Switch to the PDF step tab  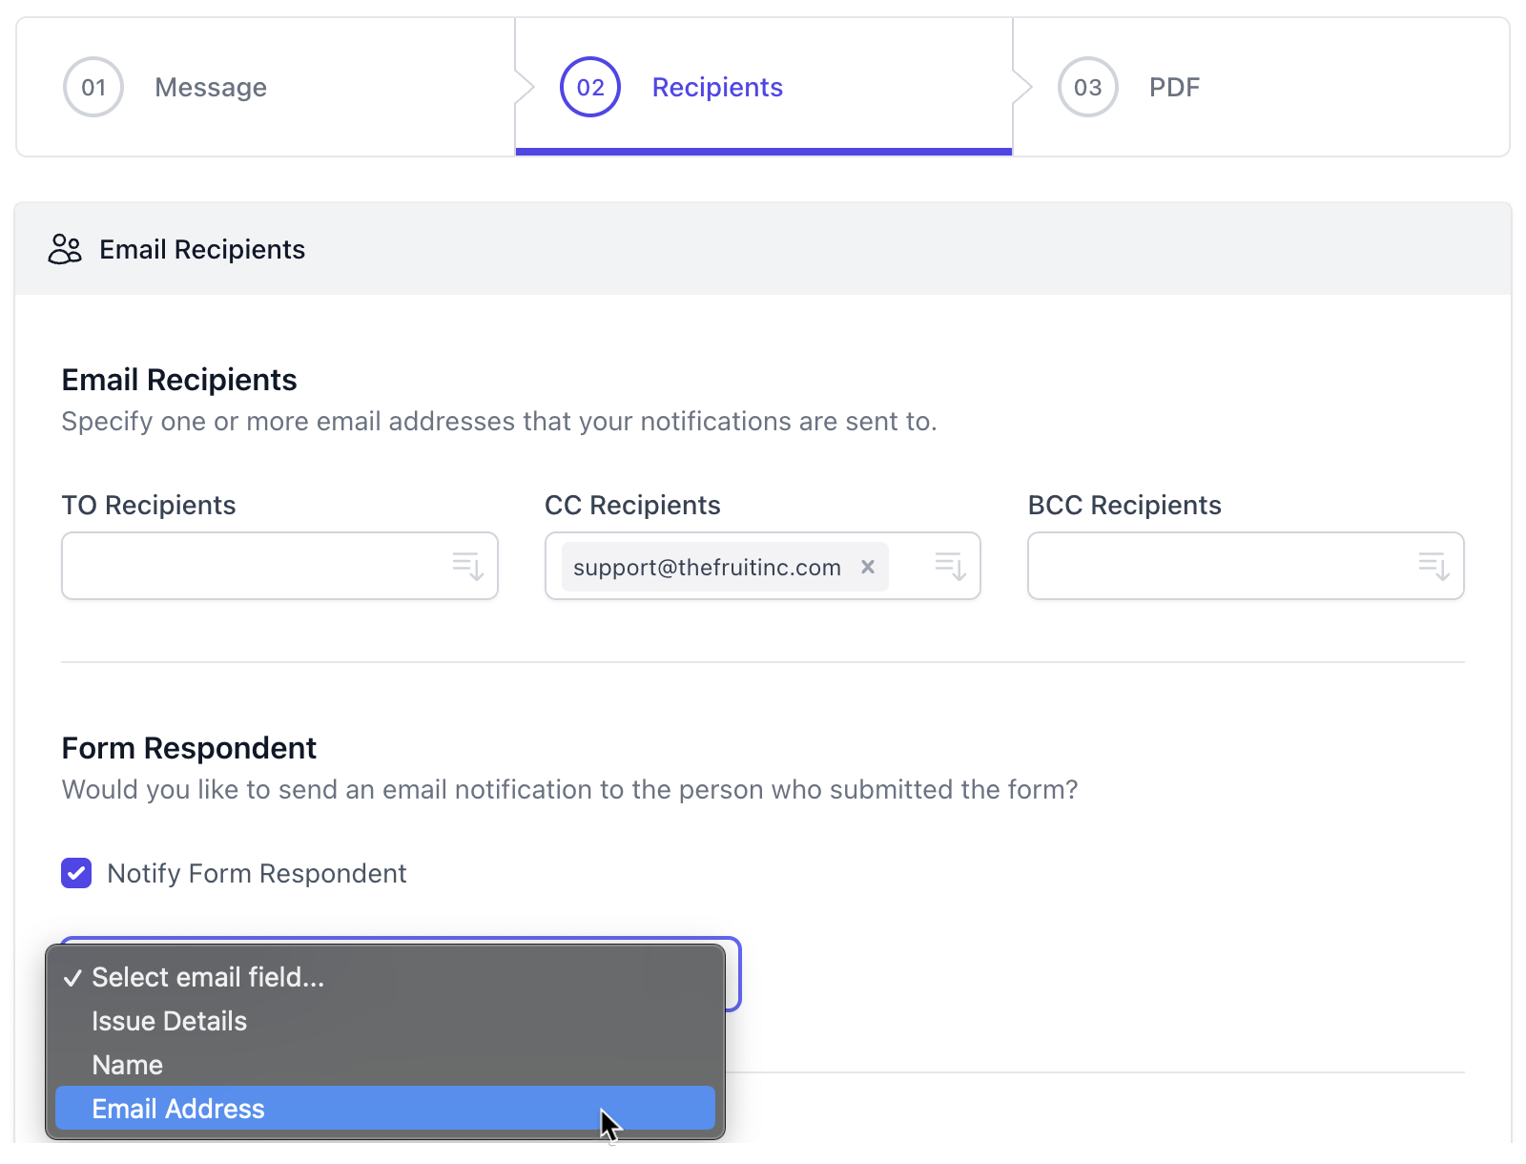(x=1174, y=87)
